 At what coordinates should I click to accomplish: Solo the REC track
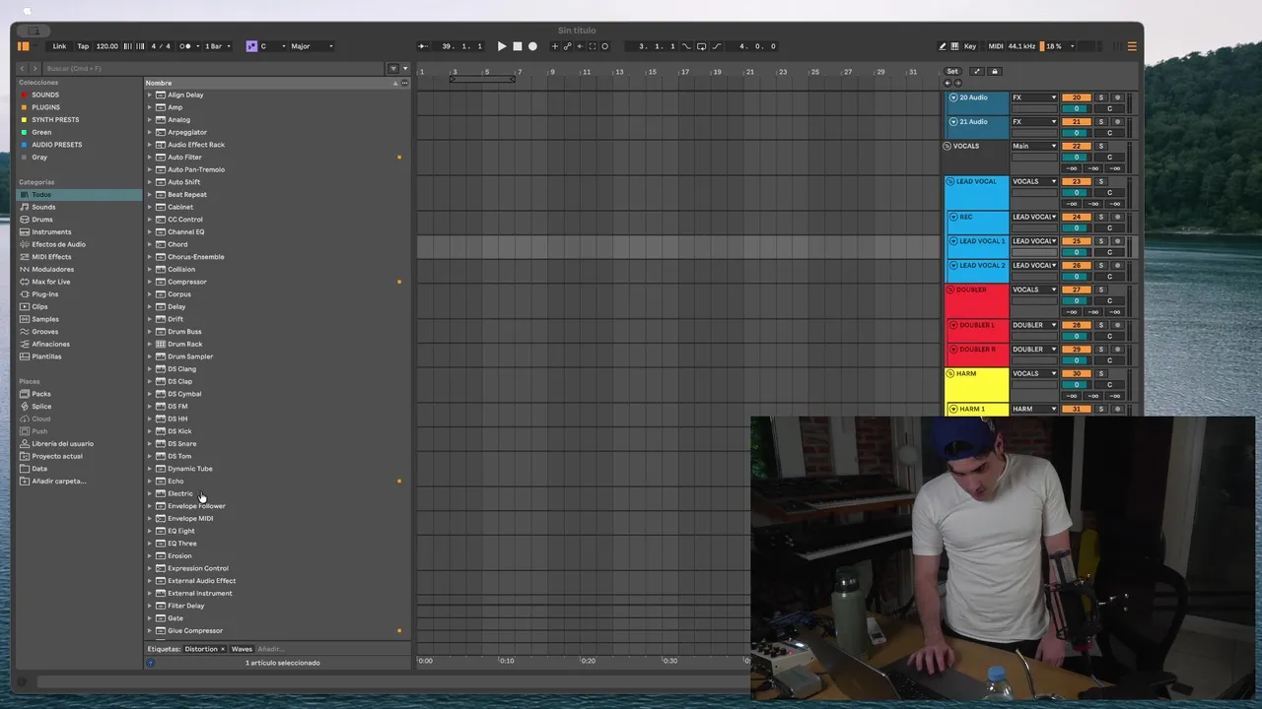(1101, 217)
